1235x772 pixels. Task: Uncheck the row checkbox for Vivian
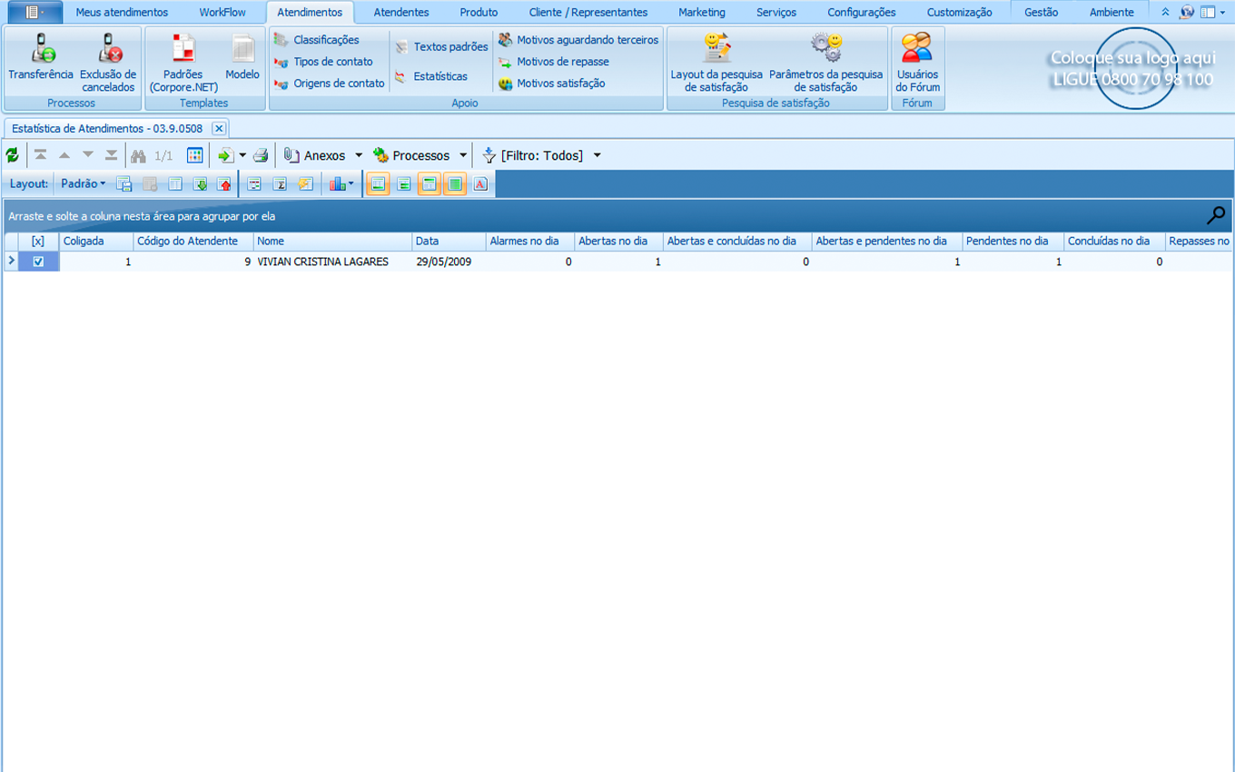38,262
